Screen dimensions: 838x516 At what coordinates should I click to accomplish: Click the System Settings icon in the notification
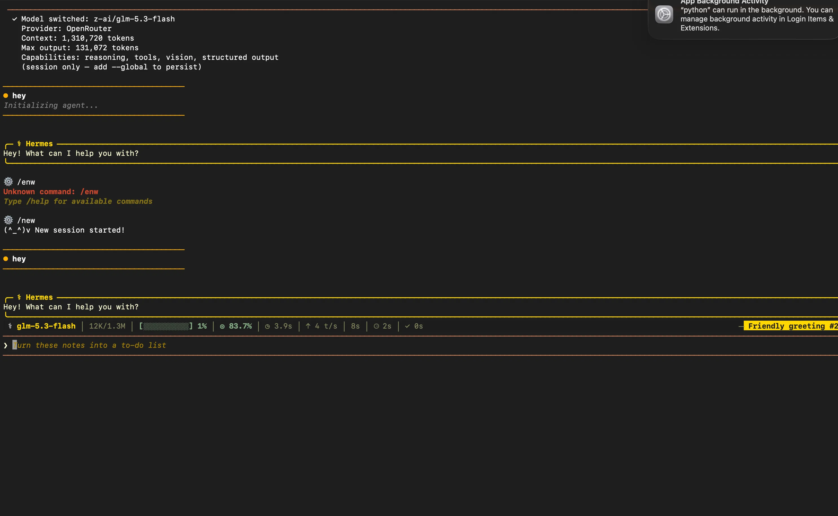[664, 14]
